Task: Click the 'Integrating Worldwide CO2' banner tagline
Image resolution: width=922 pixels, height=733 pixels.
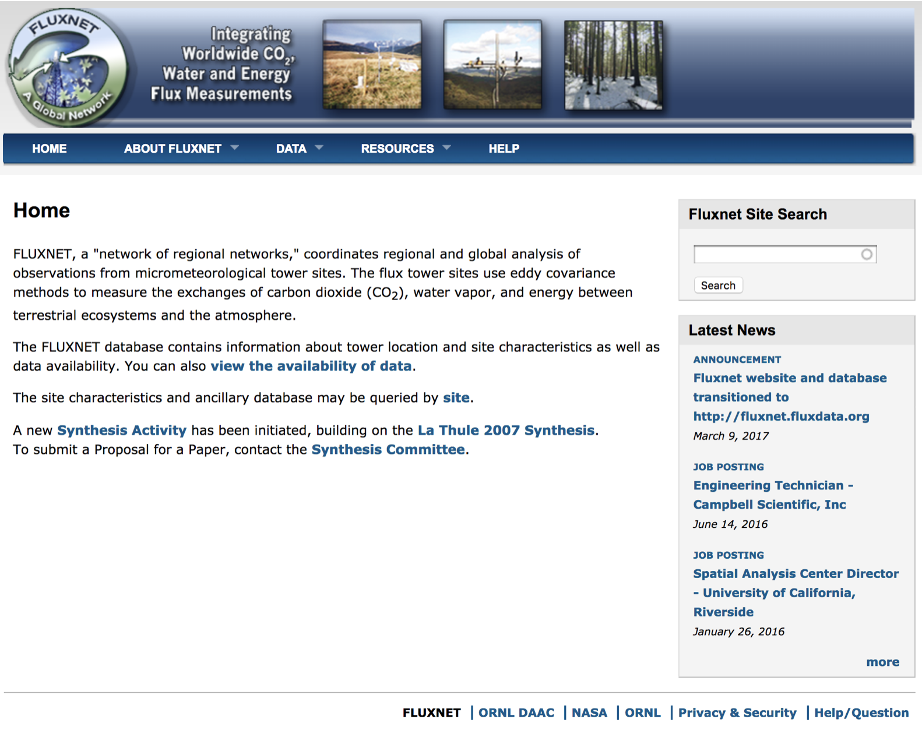Action: [223, 64]
